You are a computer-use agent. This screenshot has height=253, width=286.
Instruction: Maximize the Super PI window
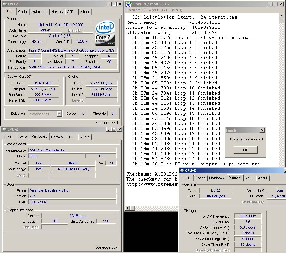276,4
